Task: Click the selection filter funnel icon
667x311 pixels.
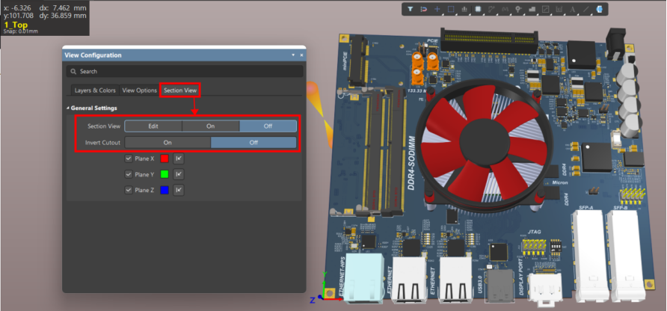Action: click(x=411, y=9)
